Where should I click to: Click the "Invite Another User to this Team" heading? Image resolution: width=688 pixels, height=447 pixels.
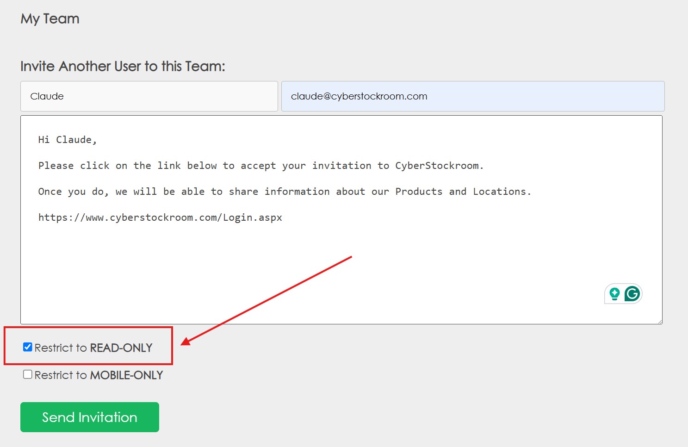(x=123, y=66)
